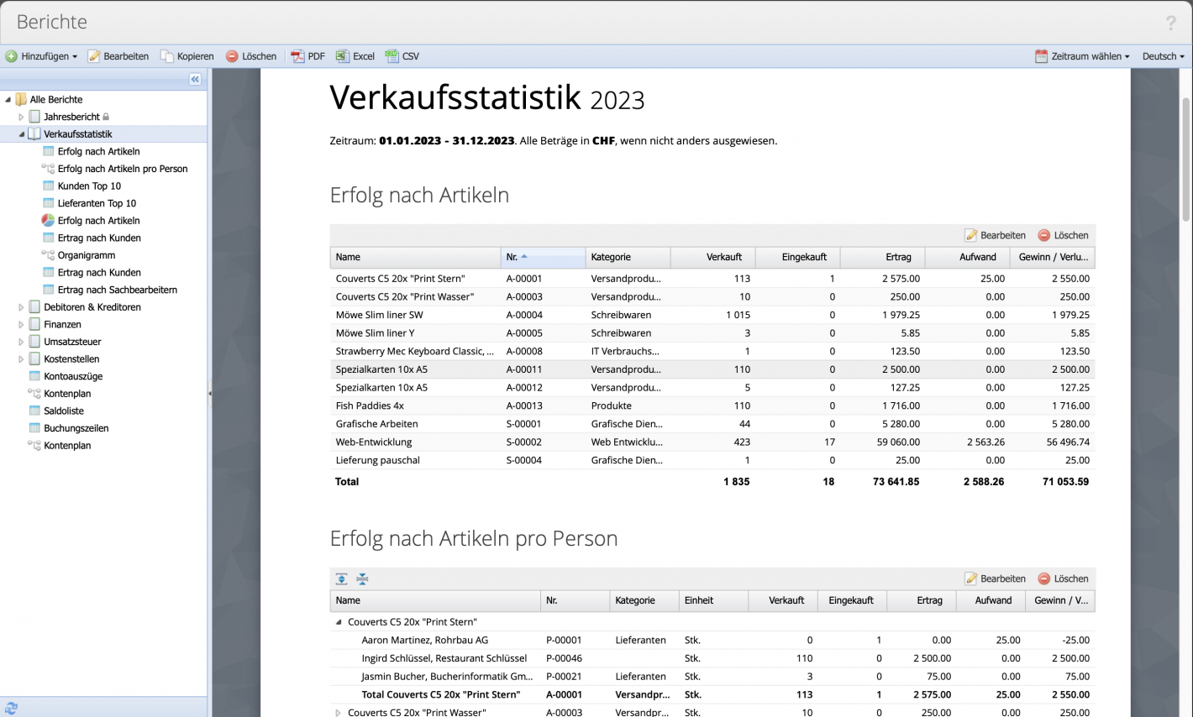Click the refresh icon at bottom left
Image resolution: width=1193 pixels, height=717 pixels.
point(11,709)
